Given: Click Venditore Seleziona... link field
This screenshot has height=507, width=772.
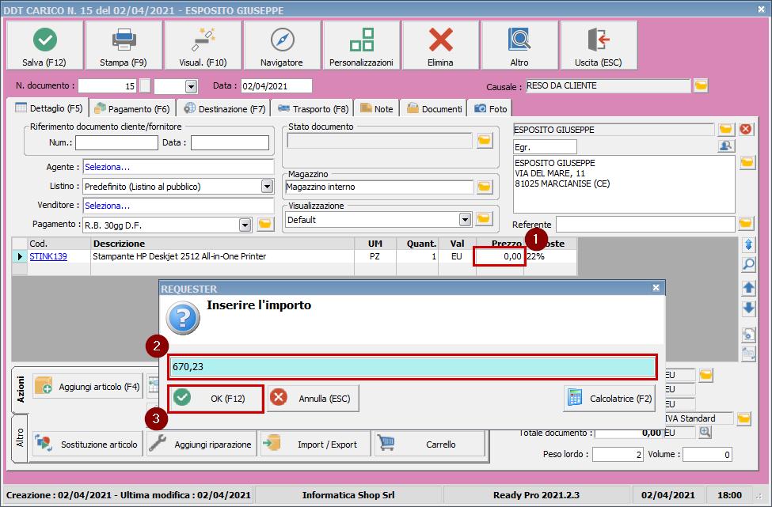Looking at the screenshot, I should point(178,206).
